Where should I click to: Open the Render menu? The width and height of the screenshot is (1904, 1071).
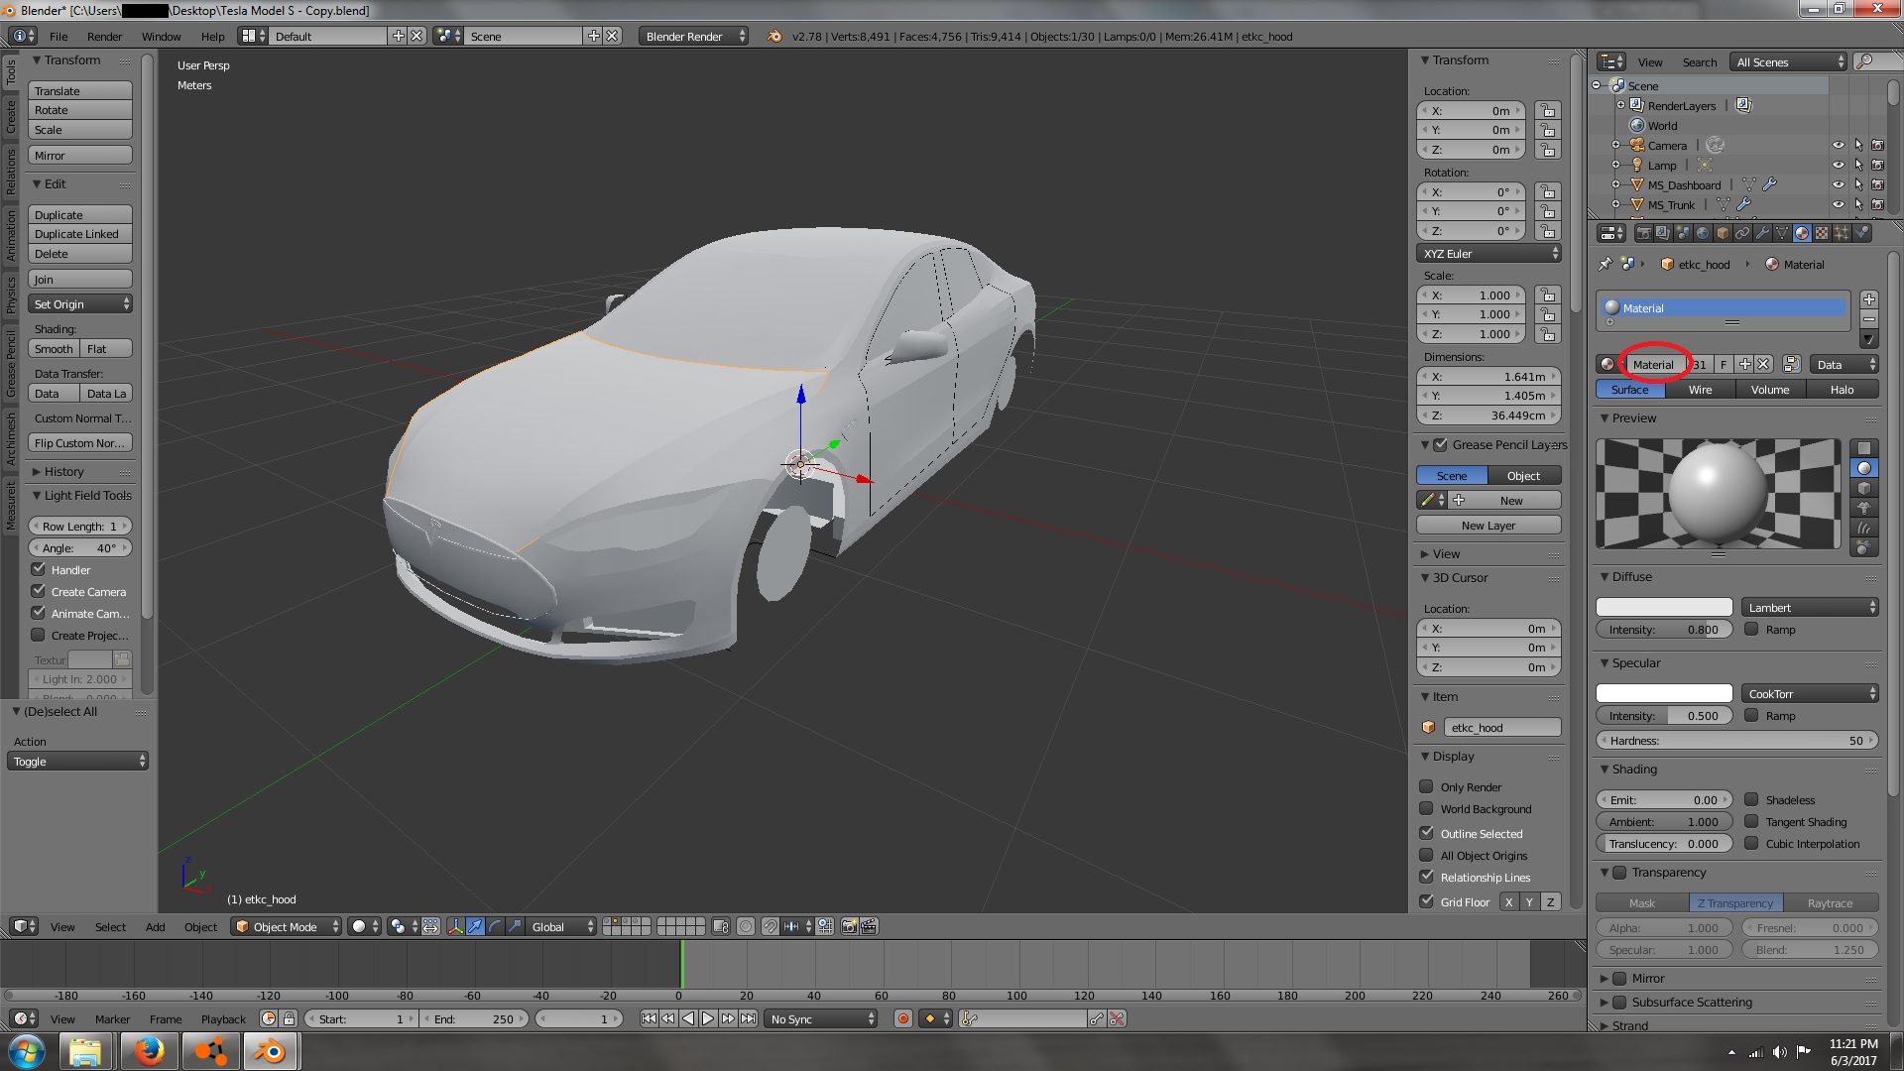[x=104, y=37]
